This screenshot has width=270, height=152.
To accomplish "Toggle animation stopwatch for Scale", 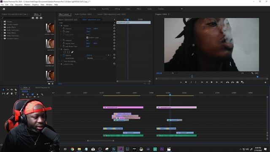I will point(64,31).
